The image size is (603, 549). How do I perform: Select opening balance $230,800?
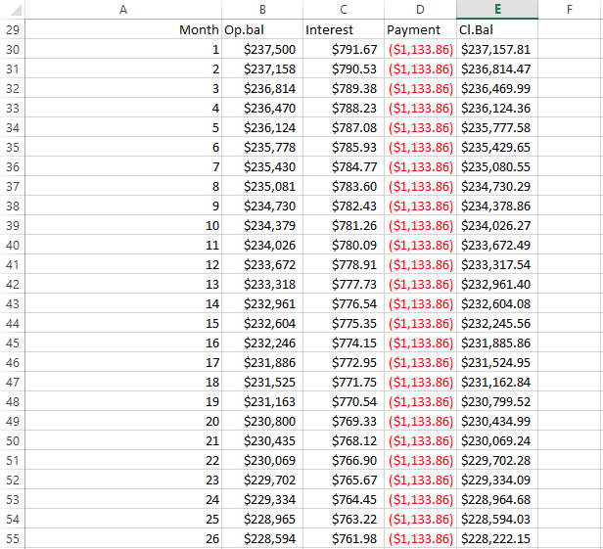pyautogui.click(x=262, y=422)
